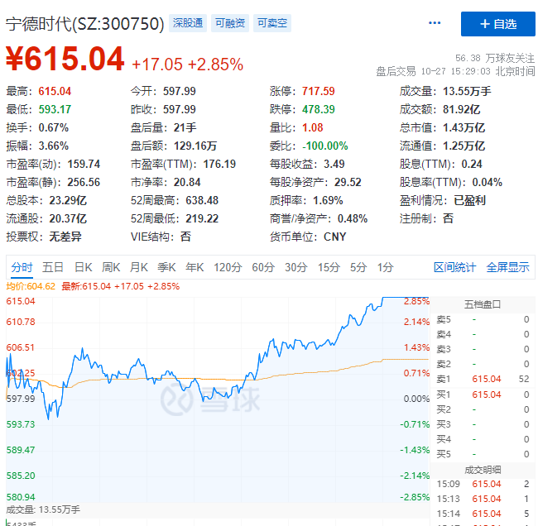Switch to the 周K tab
Image resolution: width=538 pixels, height=526 pixels.
pos(111,267)
